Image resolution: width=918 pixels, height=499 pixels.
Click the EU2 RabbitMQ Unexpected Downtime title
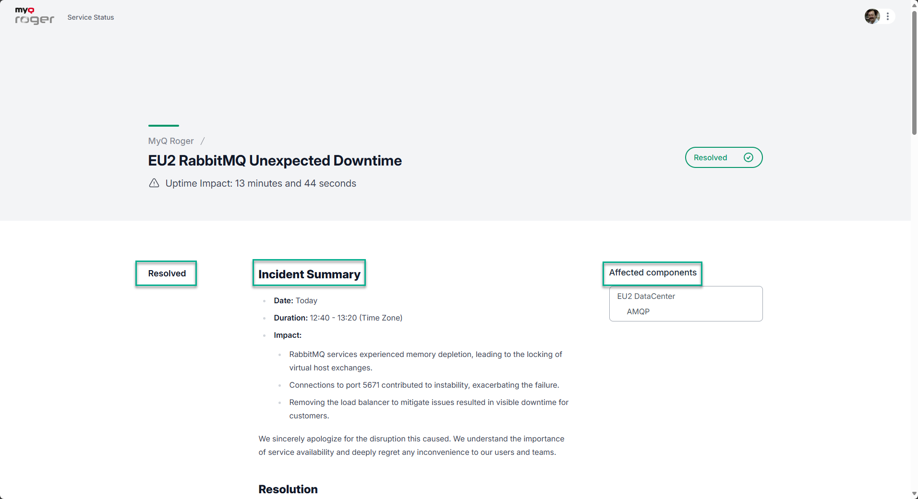tap(275, 161)
